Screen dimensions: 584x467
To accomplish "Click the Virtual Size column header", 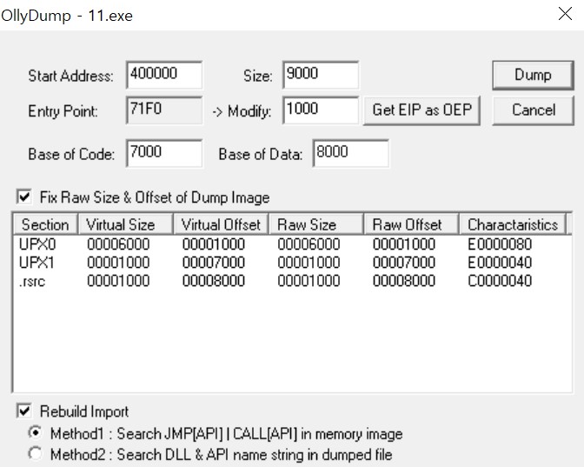I will tap(125, 224).
